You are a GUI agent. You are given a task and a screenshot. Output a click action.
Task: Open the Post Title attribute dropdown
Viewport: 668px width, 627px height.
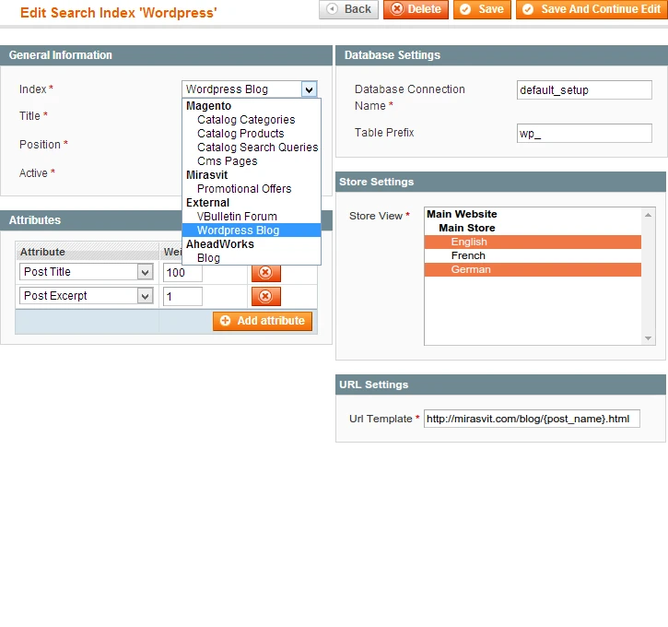tap(145, 272)
